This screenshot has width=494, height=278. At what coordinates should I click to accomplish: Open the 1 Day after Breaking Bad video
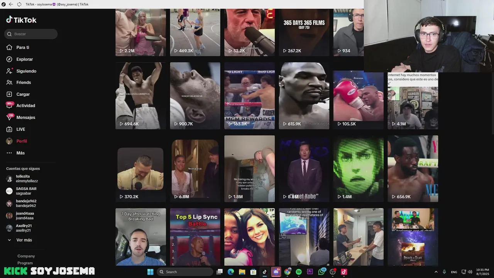point(140,237)
